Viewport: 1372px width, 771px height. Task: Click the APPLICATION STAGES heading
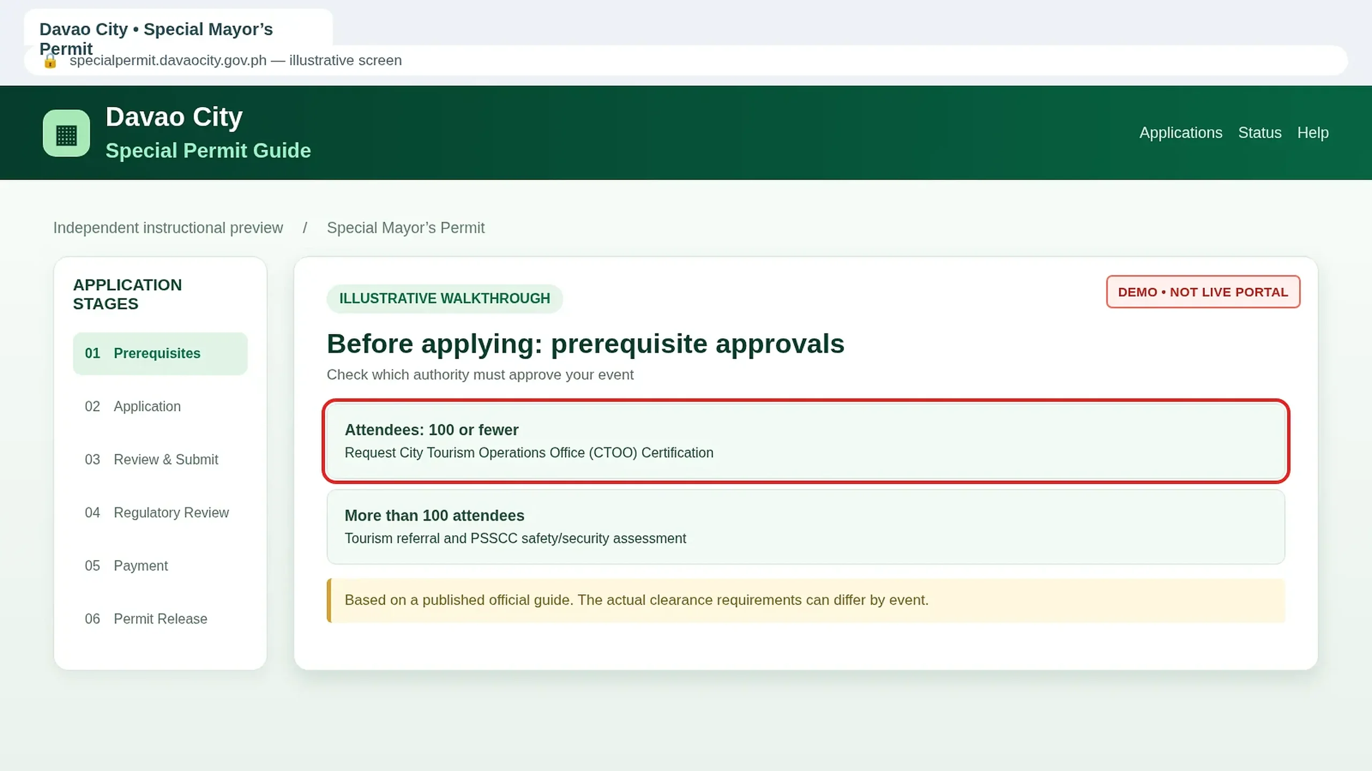(128, 294)
